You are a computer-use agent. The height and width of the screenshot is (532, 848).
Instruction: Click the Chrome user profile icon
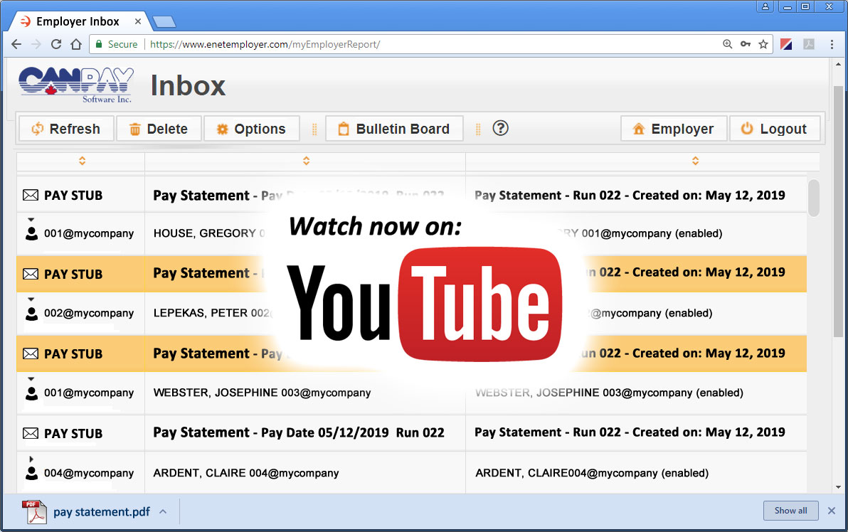coord(765,6)
